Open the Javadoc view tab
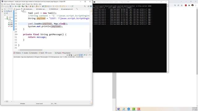The width and height of the screenshot is (198, 111). pyautogui.click(x=25, y=53)
